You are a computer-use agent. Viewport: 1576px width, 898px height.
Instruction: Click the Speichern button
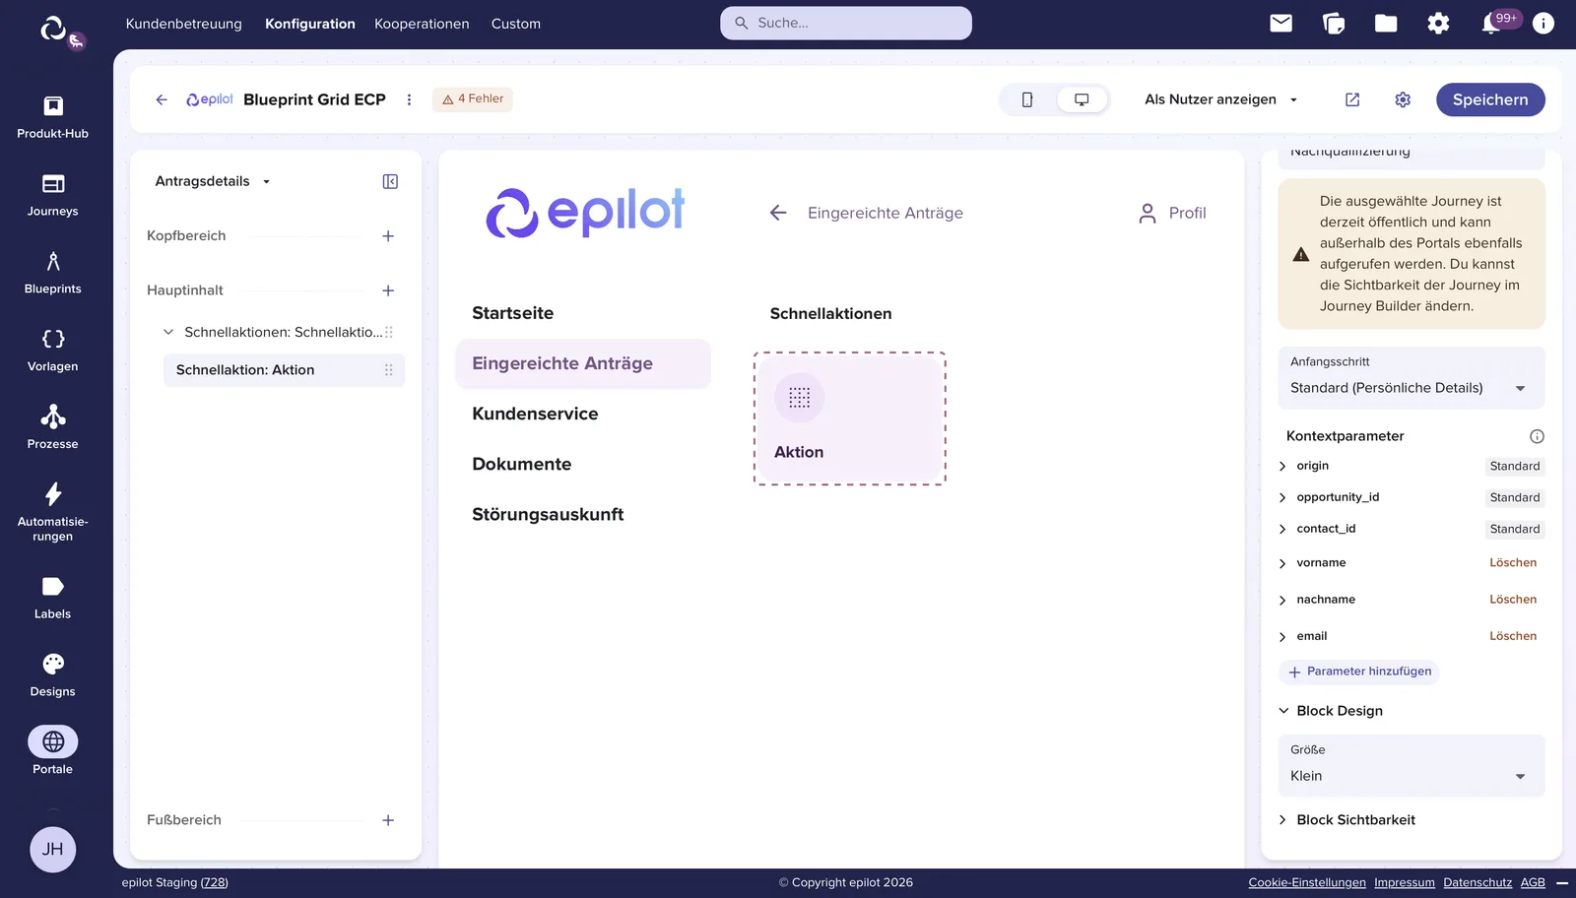(1490, 99)
